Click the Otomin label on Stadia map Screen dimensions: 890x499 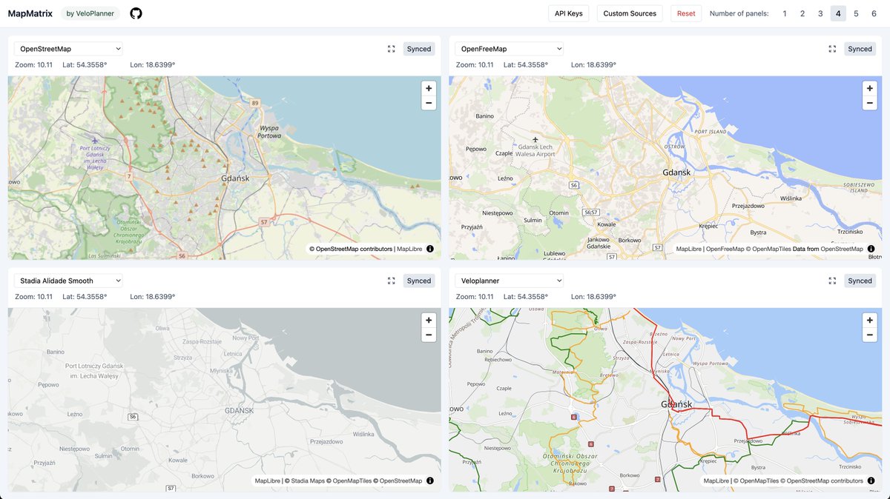[x=131, y=449]
